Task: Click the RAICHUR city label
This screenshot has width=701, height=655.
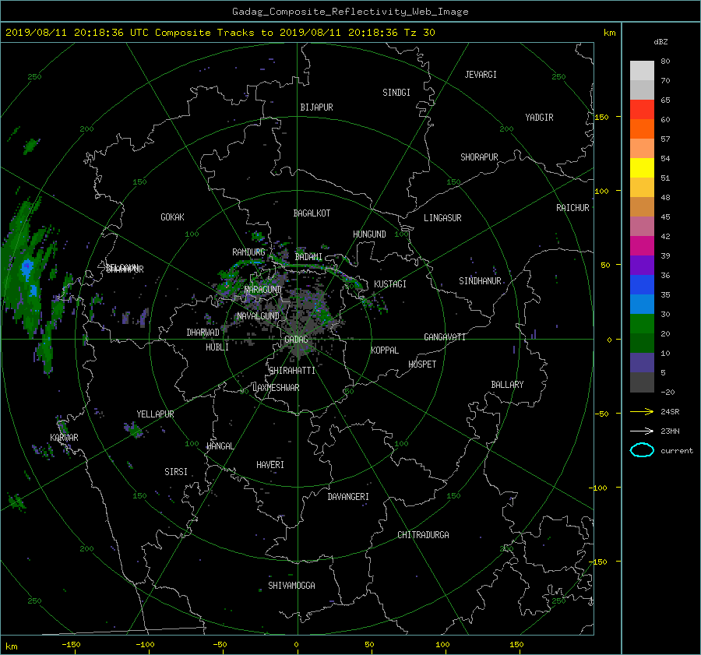Action: point(572,208)
